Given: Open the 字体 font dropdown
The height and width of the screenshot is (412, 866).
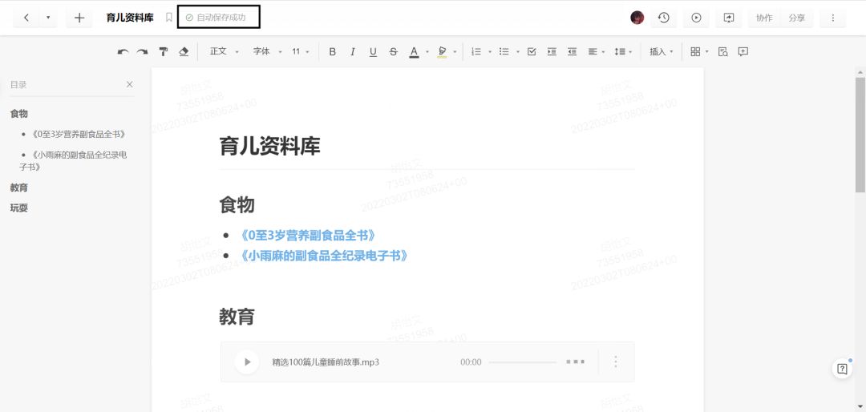Looking at the screenshot, I should click(267, 51).
